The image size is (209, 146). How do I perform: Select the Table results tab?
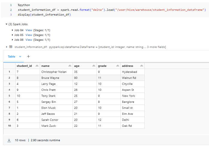(12, 57)
